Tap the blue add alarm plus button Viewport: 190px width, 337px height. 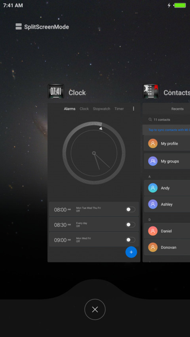(131, 252)
